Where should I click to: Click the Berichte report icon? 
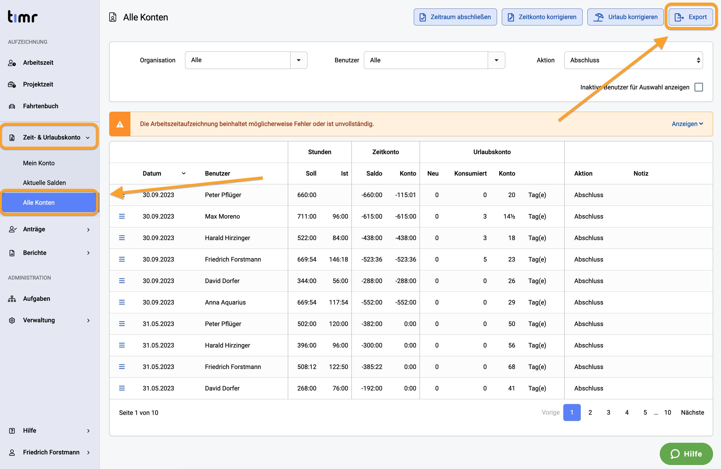tap(12, 253)
